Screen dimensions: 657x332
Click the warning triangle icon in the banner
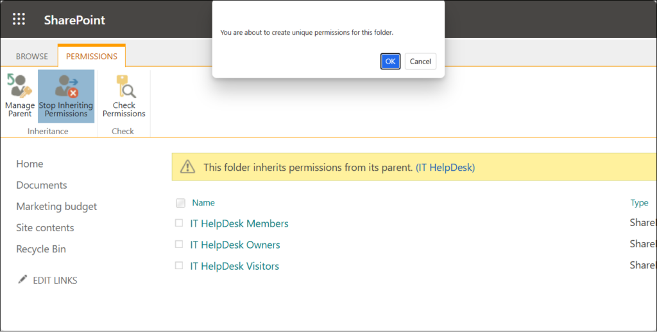pos(187,167)
